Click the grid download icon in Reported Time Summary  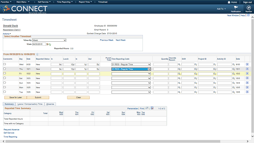pos(152,108)
